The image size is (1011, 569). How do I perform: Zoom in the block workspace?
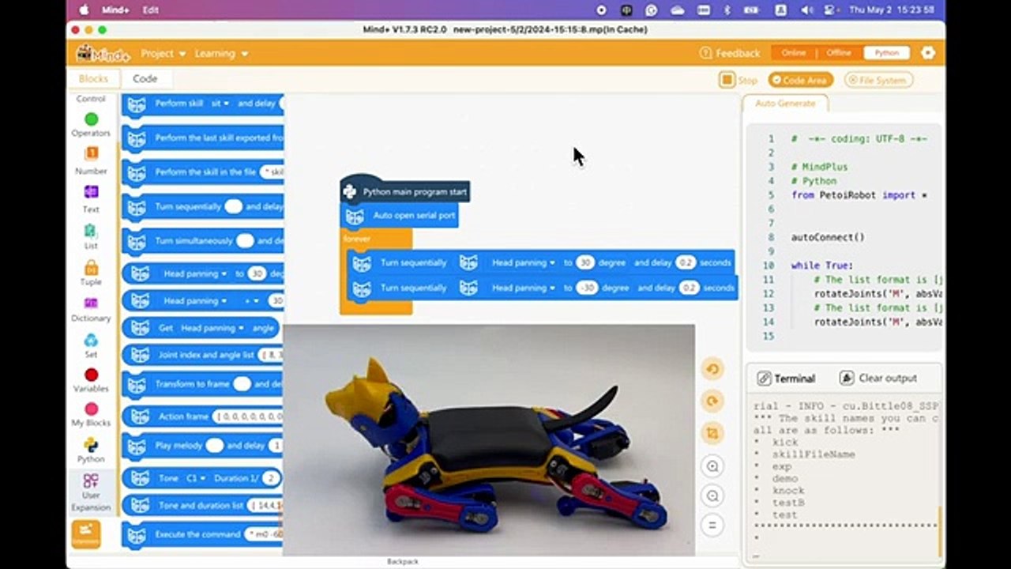(712, 466)
